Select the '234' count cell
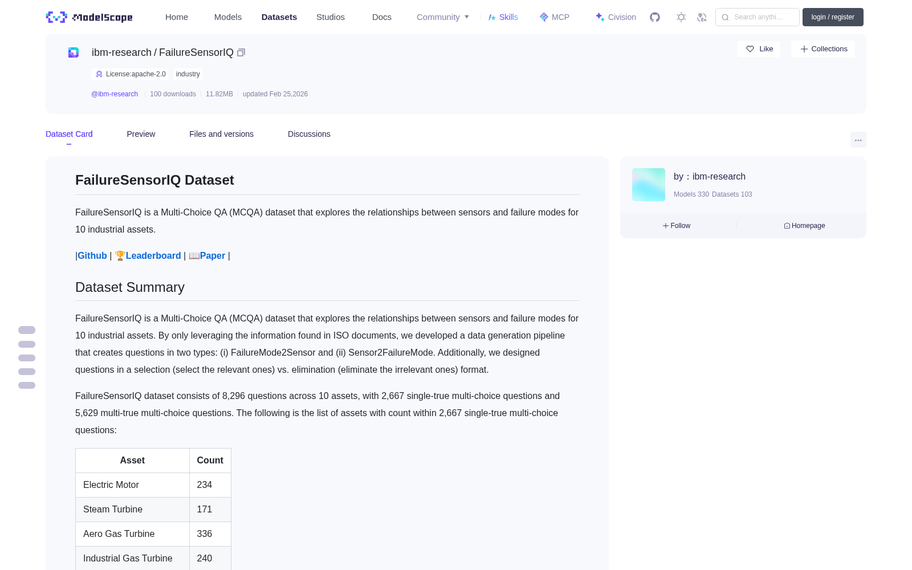 pos(210,485)
